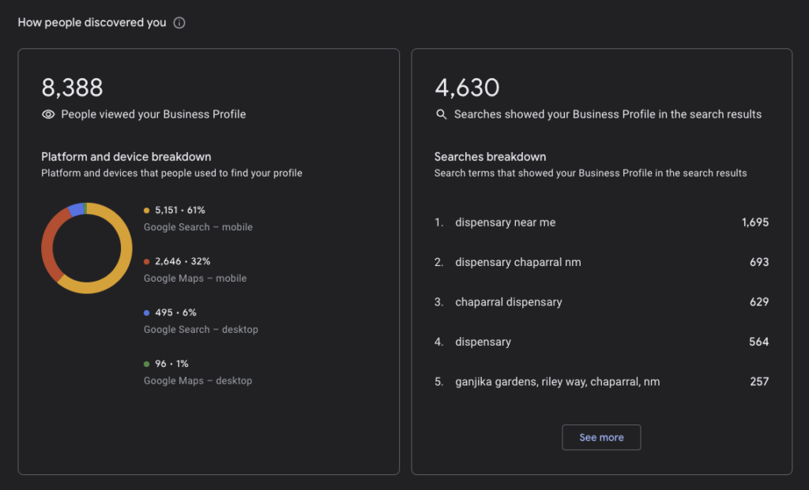The height and width of the screenshot is (490, 809).
Task: Click the 'ganjika gardens, riley way' search term
Action: point(557,382)
